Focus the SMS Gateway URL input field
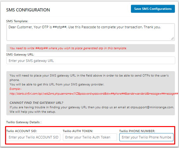This screenshot has height=148, width=179. [91, 60]
